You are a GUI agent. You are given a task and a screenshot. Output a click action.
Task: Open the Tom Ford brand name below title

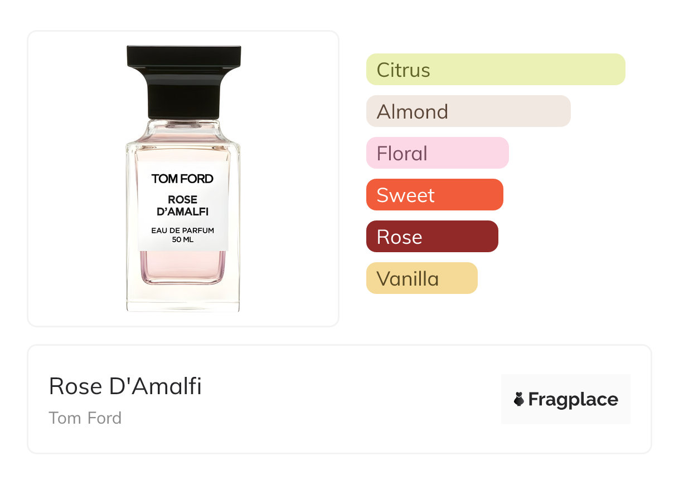(85, 418)
